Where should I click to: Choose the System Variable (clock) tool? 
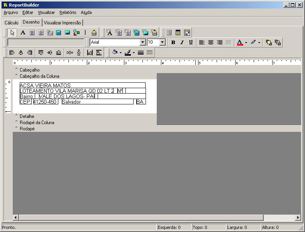tap(50, 32)
